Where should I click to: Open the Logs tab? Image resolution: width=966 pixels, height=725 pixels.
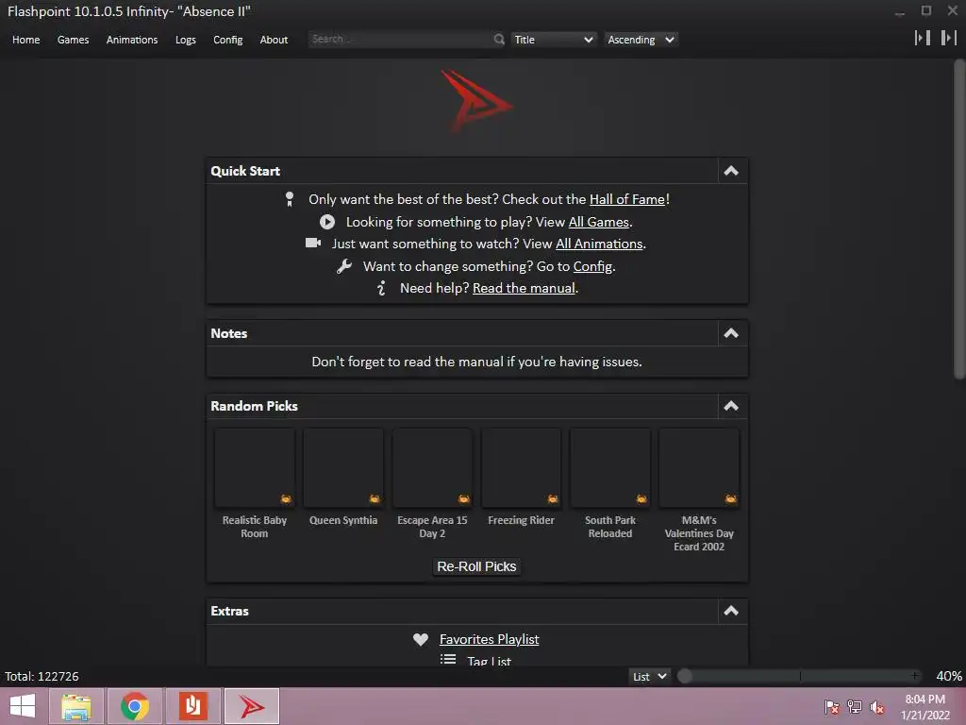click(186, 40)
